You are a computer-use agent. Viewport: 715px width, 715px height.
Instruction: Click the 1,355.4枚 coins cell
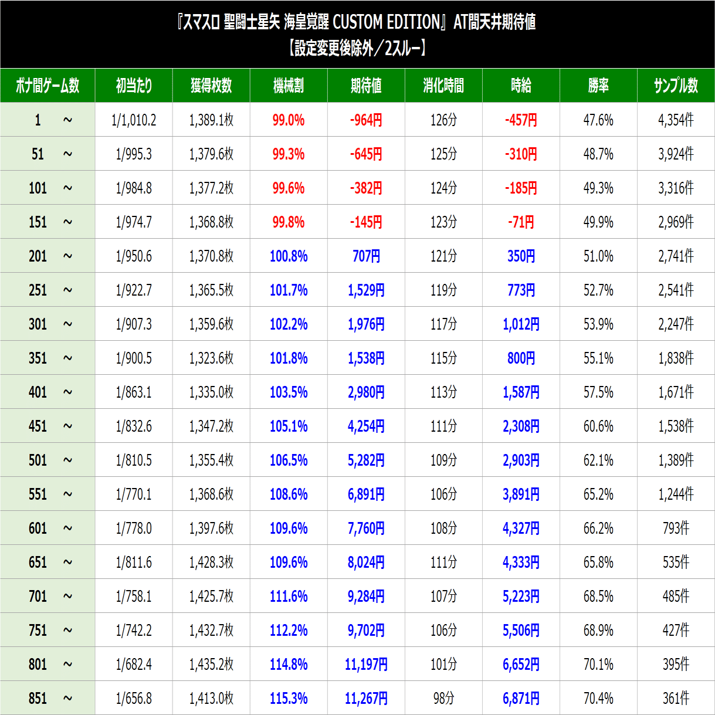tap(211, 460)
